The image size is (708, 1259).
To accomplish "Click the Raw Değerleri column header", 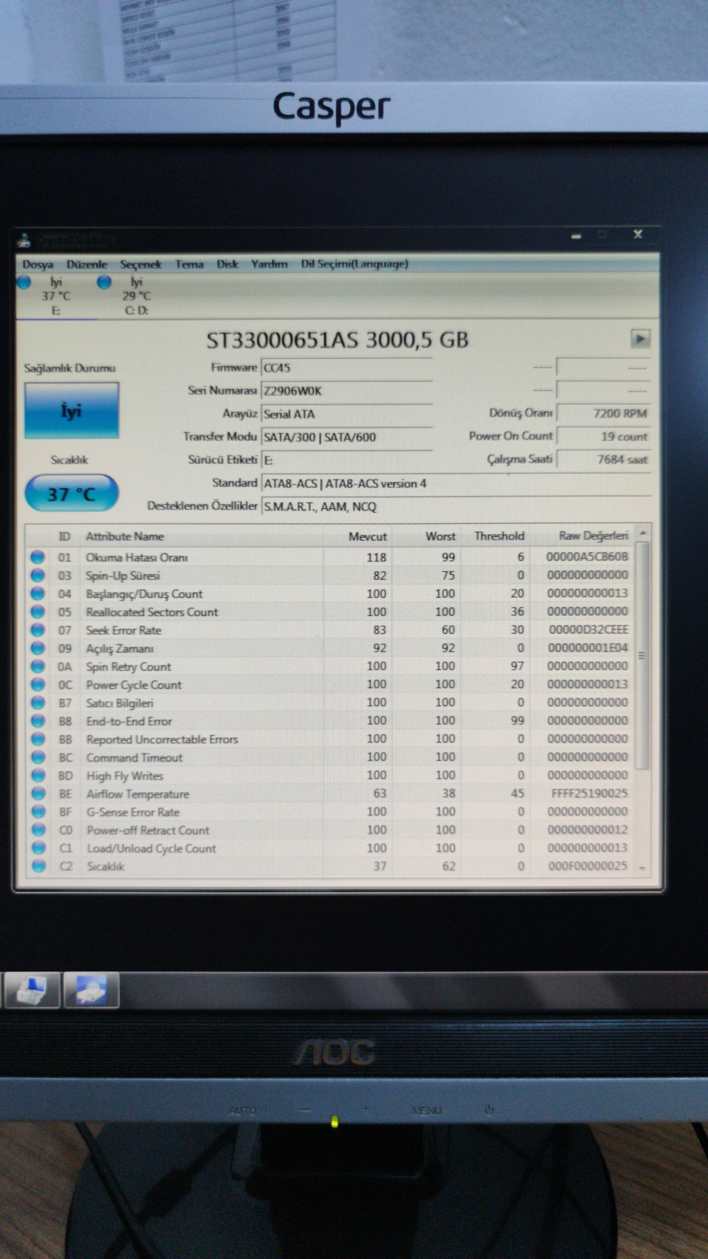I will click(593, 536).
